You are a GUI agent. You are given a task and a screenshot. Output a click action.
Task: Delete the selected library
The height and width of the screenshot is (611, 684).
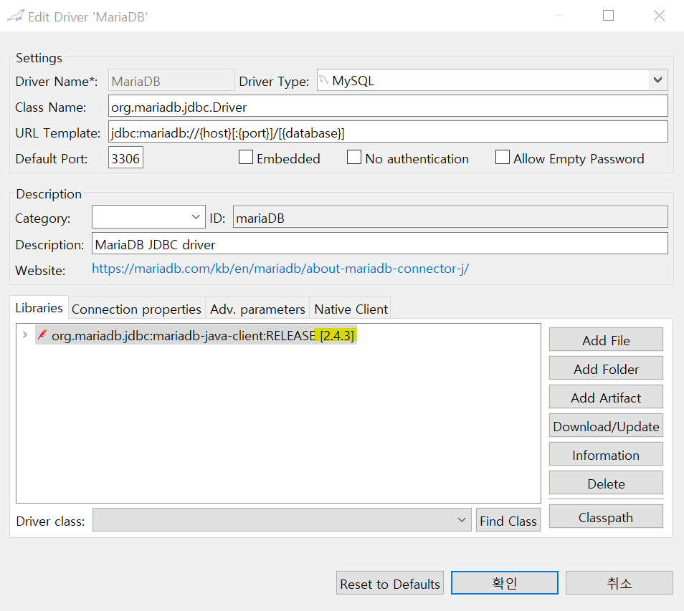tap(606, 483)
